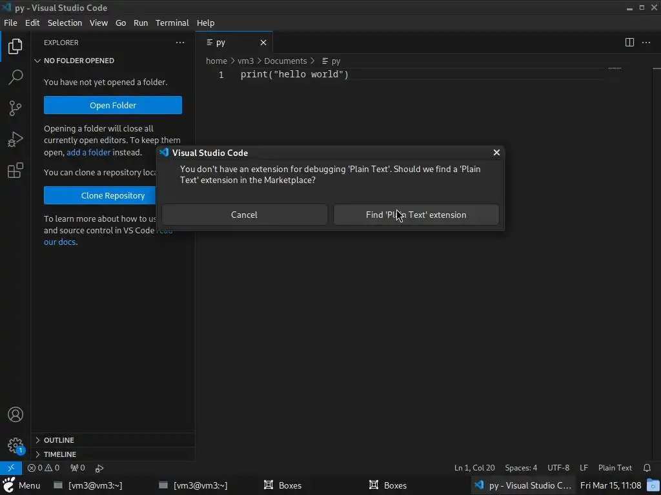This screenshot has width=661, height=495.
Task: Open the system Menu button
Action: 21,485
